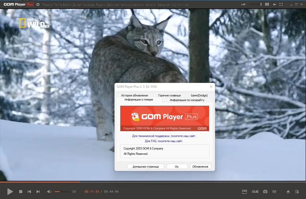Screen dimensions: 306x199
Task: Show the playlist panel
Action: (x=297, y=192)
